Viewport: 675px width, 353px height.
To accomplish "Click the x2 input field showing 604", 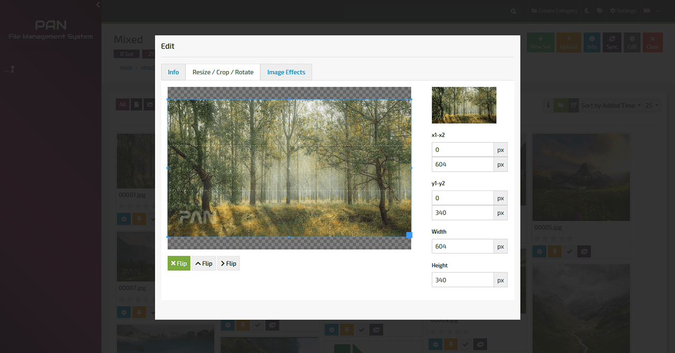I will [462, 165].
